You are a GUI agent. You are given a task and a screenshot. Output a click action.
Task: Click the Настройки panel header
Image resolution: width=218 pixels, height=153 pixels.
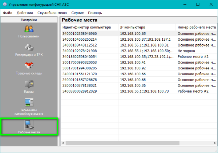pyautogui.click(x=29, y=20)
